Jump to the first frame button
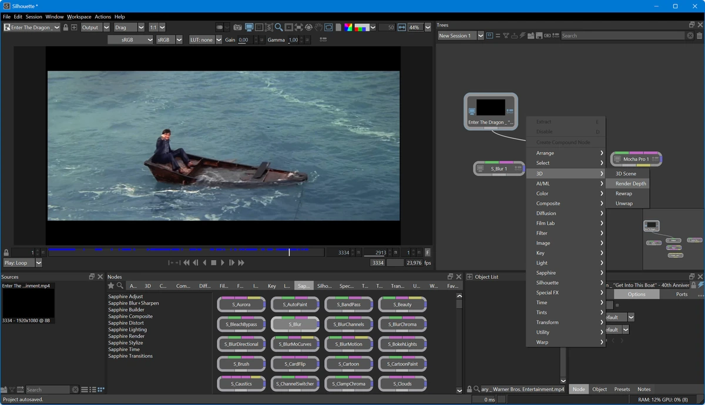Viewport: 705px width, 405px height. [186, 262]
